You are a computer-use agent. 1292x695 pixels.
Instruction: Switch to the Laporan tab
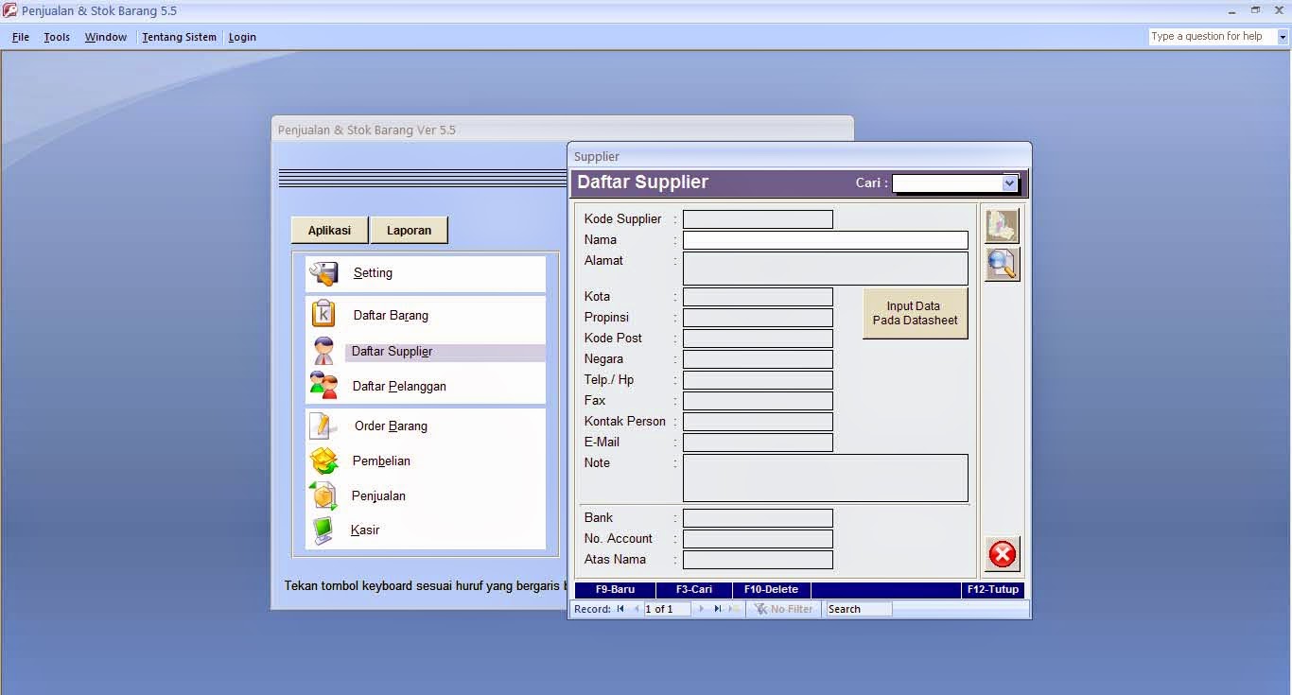tap(409, 230)
